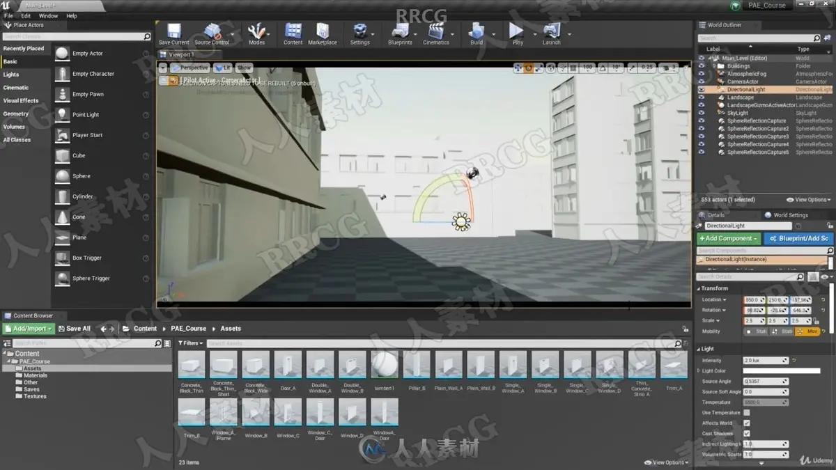The image size is (836, 470).
Task: Click the Save All button
Action: click(74, 329)
